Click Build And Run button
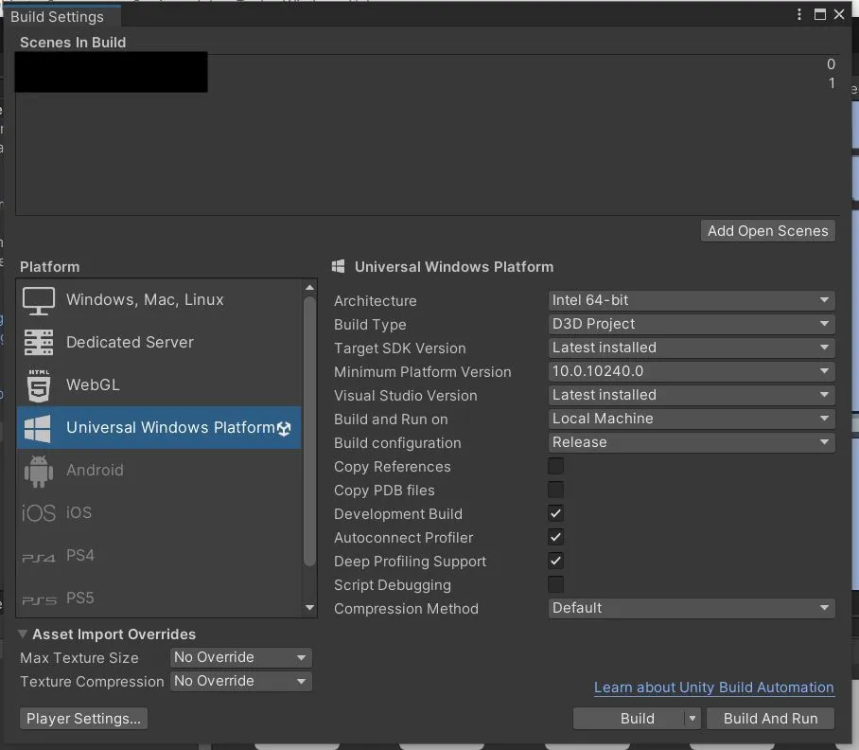 click(x=770, y=718)
